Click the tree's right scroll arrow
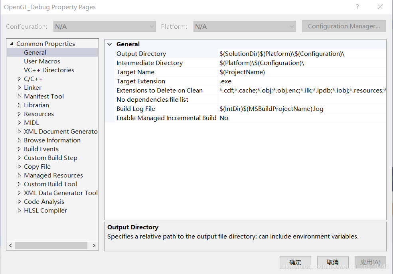The height and width of the screenshot is (274, 393). (x=94, y=245)
